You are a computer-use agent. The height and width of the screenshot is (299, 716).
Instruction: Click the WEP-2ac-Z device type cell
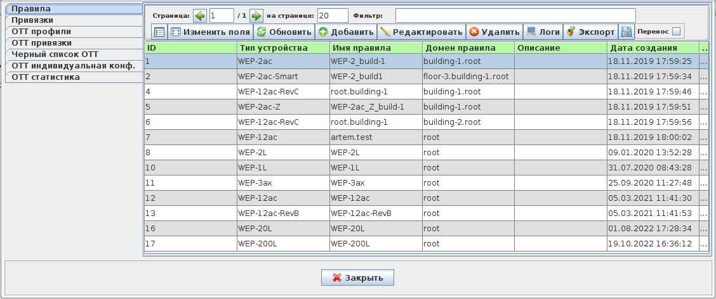pos(283,107)
